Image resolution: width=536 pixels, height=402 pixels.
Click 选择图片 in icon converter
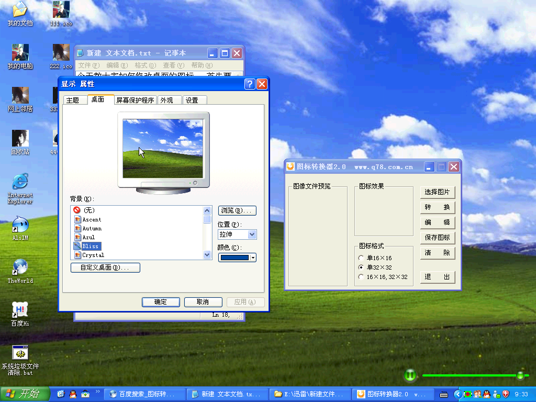[x=437, y=192]
